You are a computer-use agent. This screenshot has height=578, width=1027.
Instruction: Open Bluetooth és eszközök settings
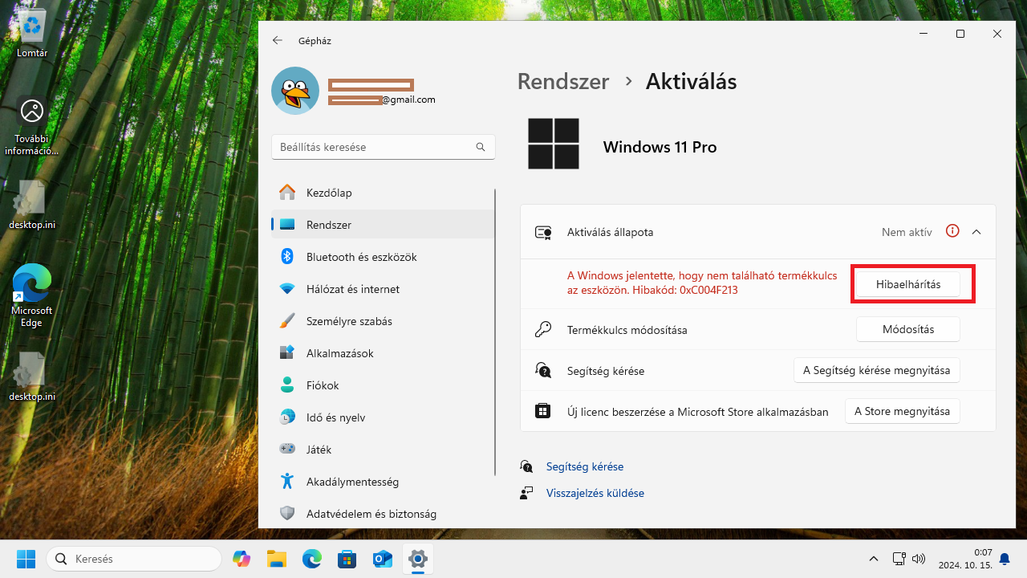click(x=383, y=257)
